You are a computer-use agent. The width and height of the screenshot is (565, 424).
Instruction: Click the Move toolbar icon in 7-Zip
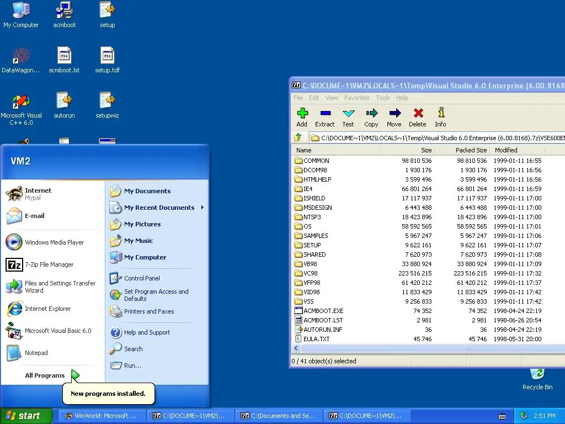pyautogui.click(x=394, y=117)
